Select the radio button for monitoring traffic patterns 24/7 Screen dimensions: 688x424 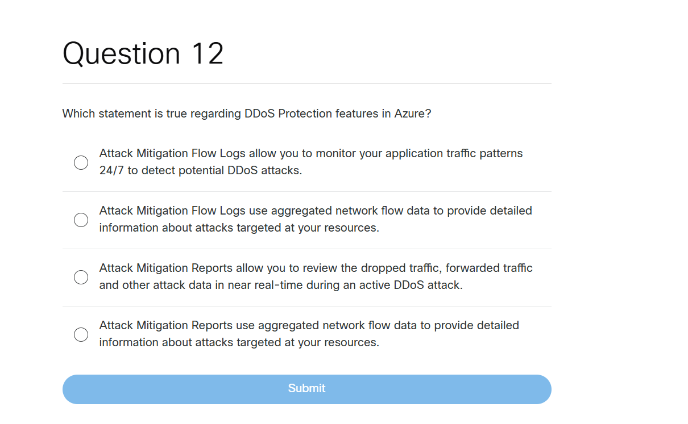click(81, 163)
